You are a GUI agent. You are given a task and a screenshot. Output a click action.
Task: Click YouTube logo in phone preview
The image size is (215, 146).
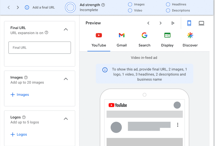point(118,105)
